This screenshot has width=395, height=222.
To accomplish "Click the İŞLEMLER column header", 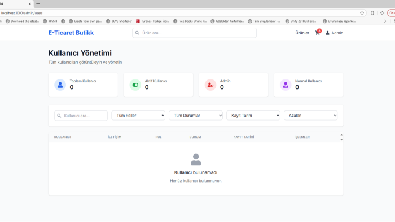I will pyautogui.click(x=302, y=137).
